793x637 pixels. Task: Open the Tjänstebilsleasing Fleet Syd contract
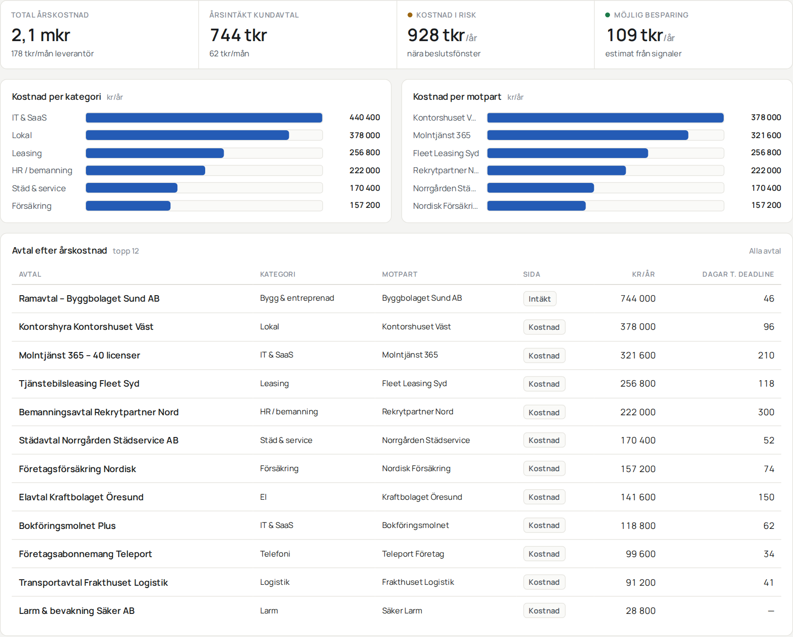(79, 383)
